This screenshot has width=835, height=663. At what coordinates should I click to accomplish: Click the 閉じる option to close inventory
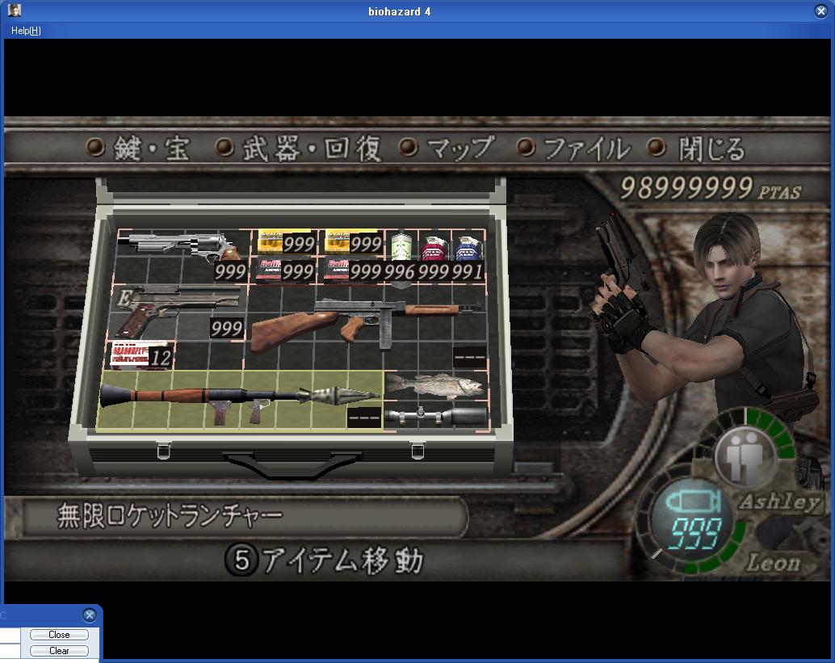click(699, 149)
